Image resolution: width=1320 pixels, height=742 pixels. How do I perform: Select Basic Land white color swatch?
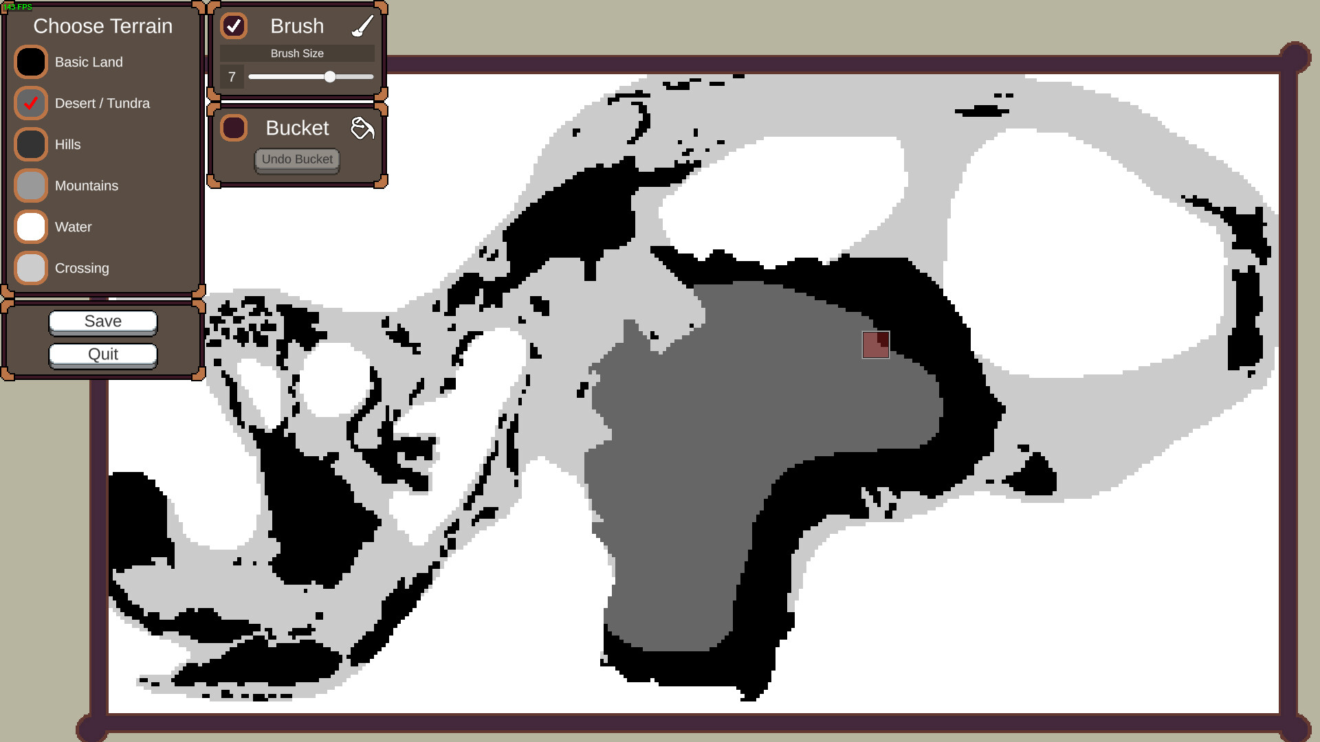tap(31, 62)
